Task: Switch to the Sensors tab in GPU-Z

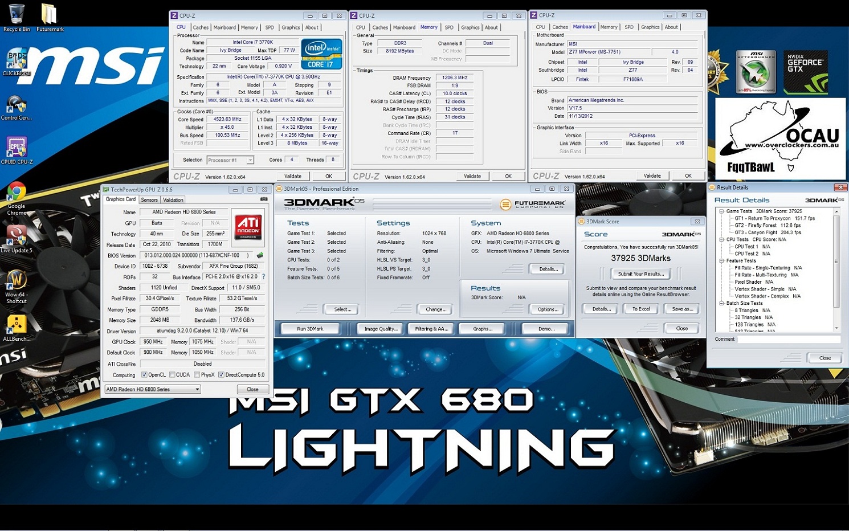Action: point(149,200)
